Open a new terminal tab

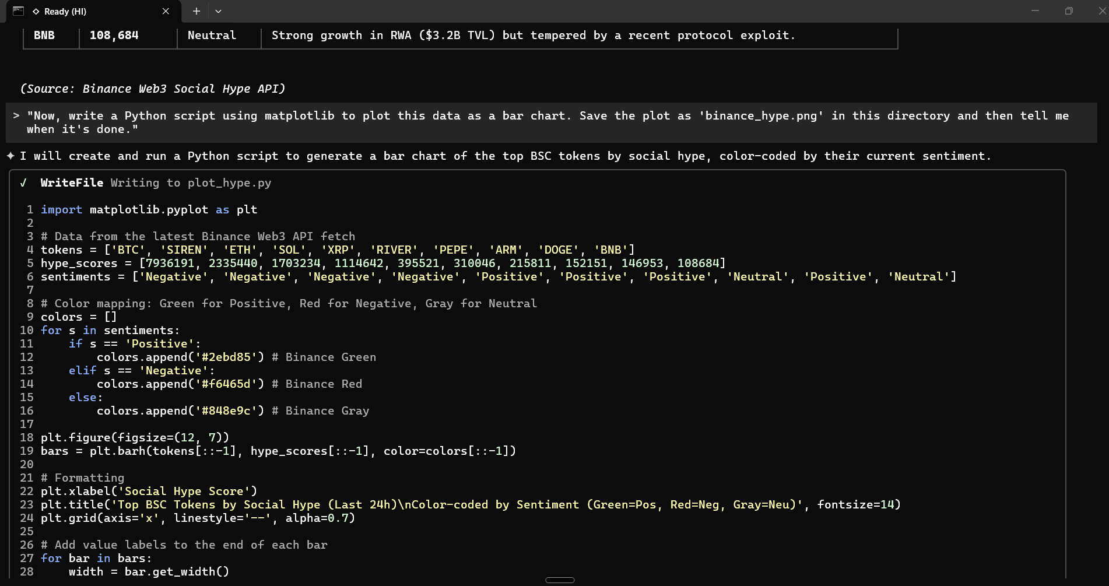196,11
